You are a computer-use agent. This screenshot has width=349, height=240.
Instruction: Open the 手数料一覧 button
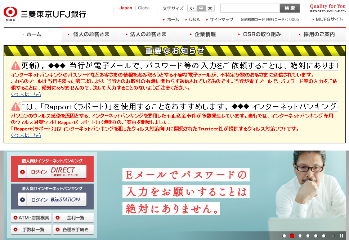tap(31, 230)
